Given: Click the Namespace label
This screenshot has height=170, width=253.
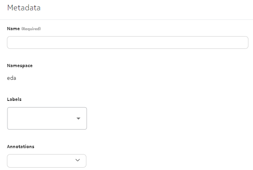Looking at the screenshot, I should click(20, 66).
